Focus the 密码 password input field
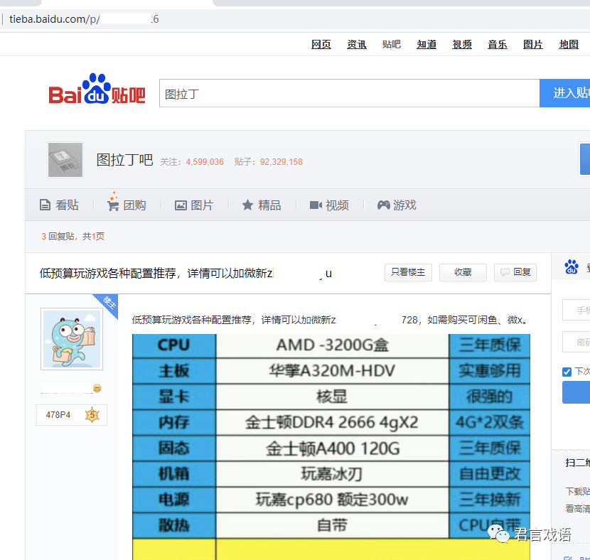590x560 pixels. tap(576, 342)
